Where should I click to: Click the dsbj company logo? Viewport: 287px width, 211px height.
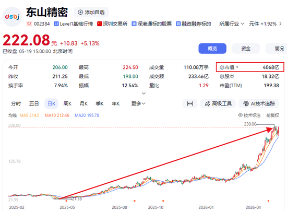point(12,17)
